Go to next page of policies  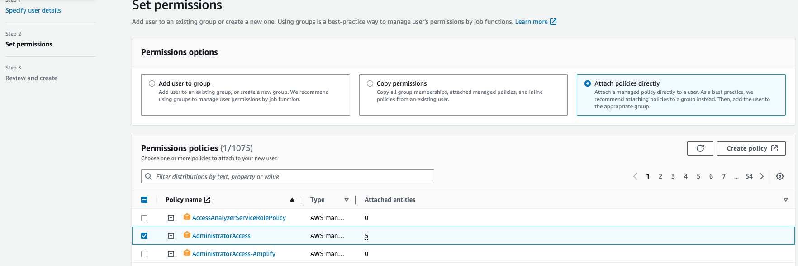tap(762, 176)
